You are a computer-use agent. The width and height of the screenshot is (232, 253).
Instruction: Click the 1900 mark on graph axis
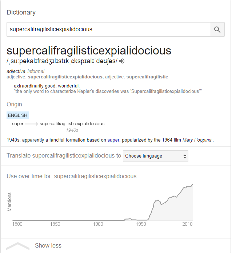(98, 224)
